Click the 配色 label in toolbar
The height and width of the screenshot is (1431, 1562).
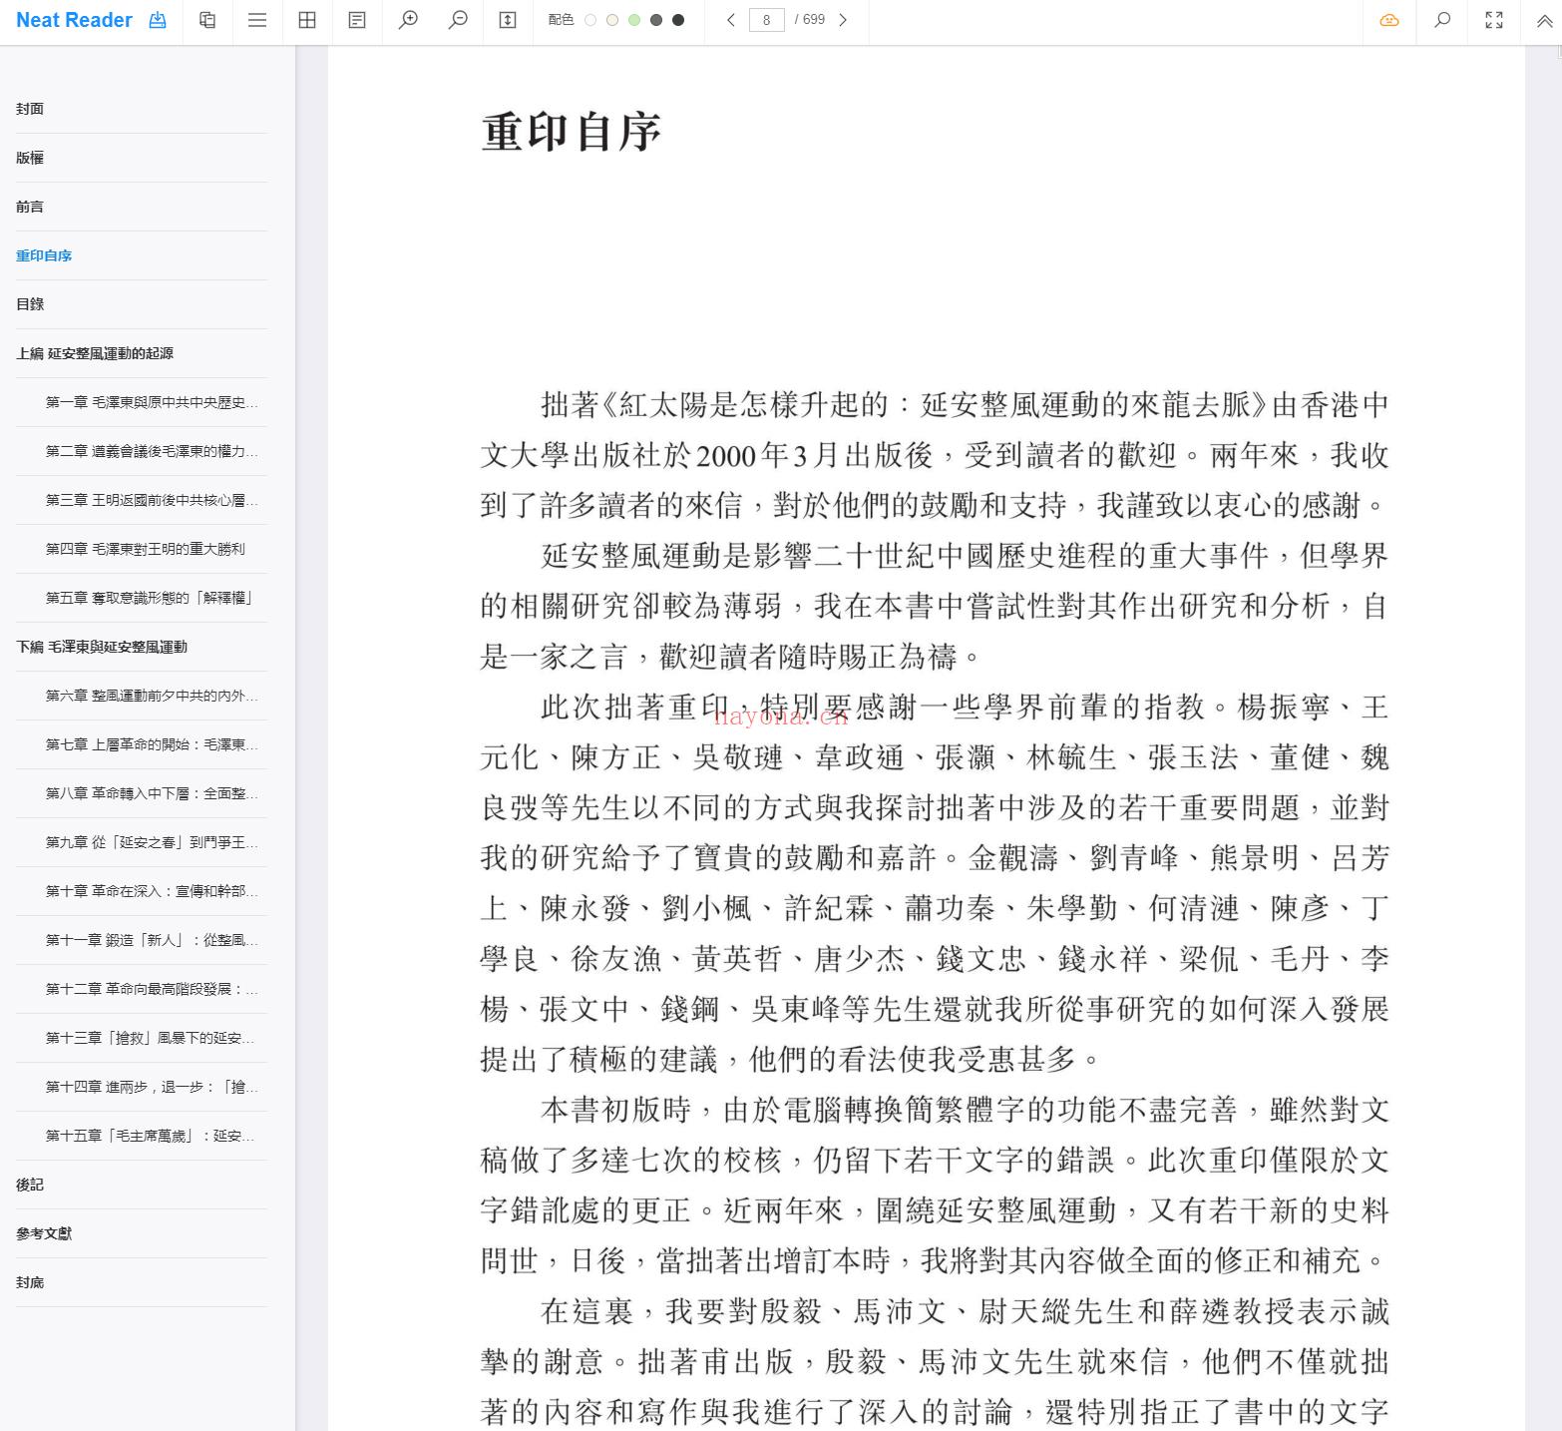coord(561,20)
